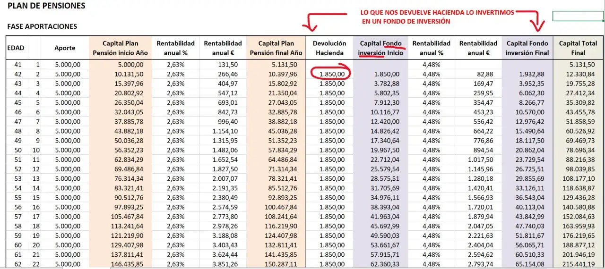Viewport: 605px width, 269px height.
Task: Select the EDAD column header
Action: [16, 48]
